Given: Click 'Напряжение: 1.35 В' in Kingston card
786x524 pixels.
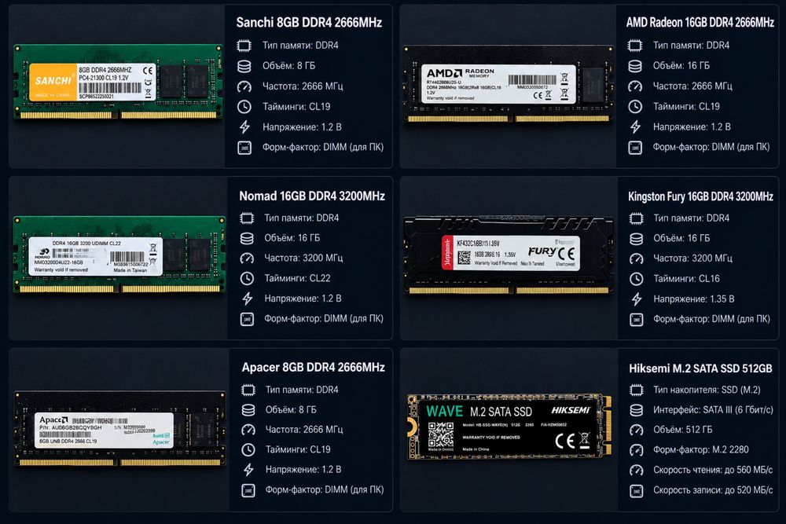Looking at the screenshot, I should [x=694, y=299].
